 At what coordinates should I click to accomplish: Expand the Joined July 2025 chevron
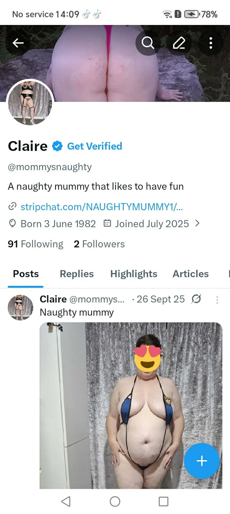[197, 223]
